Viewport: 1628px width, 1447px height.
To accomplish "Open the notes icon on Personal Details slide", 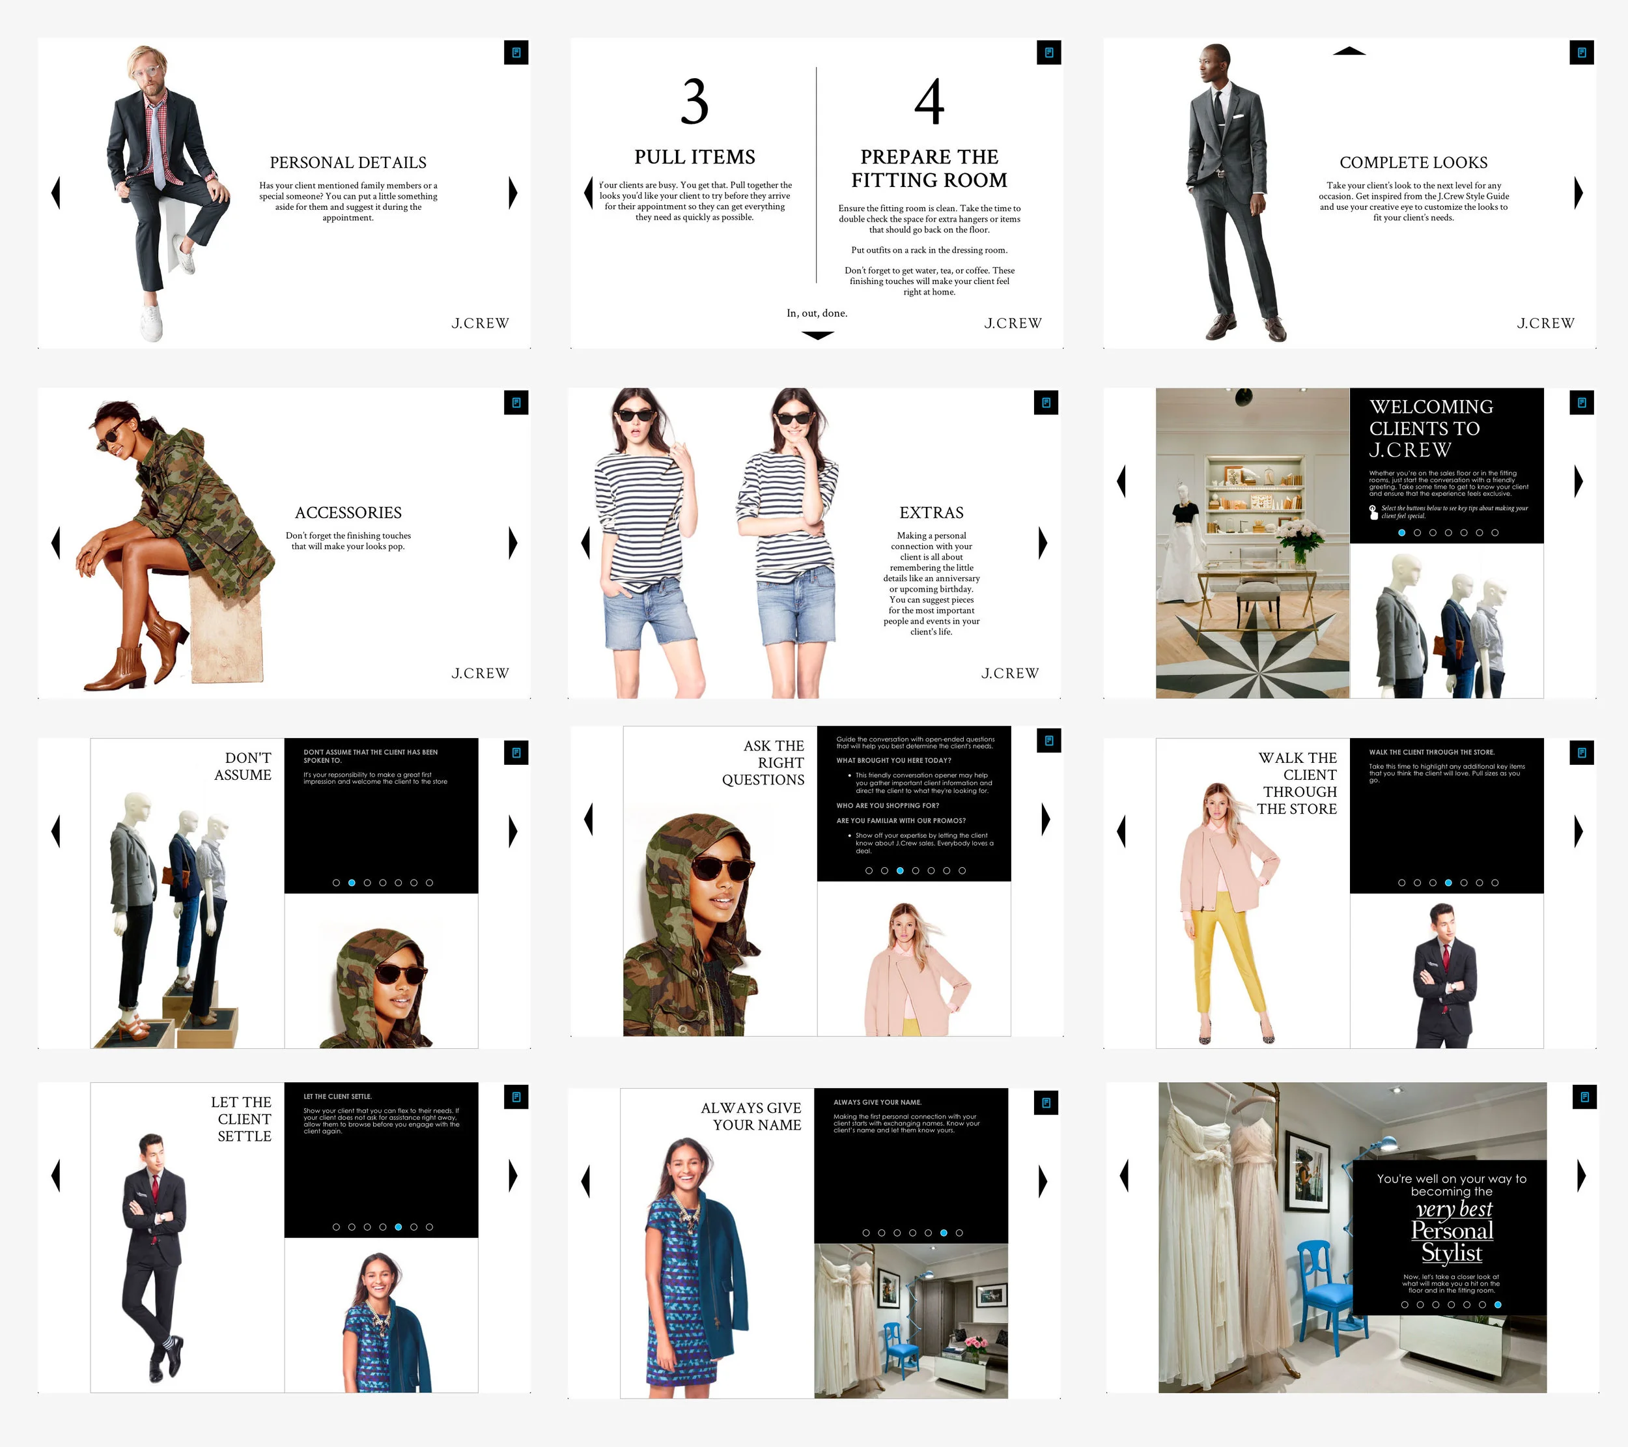I will [516, 53].
